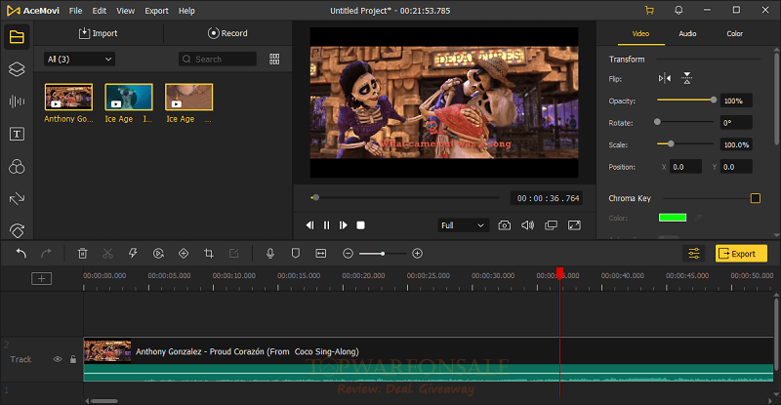Open the Media library sidebar tab
This screenshot has height=405, width=781.
(x=17, y=37)
